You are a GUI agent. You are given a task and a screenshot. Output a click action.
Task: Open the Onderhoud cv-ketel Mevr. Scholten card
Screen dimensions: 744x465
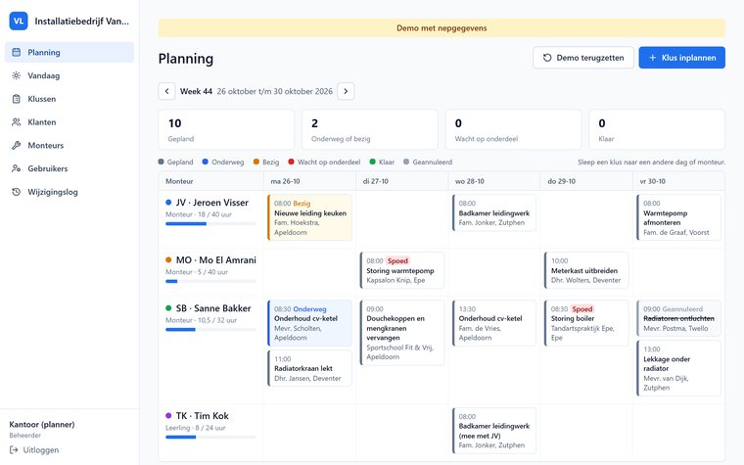pos(310,323)
